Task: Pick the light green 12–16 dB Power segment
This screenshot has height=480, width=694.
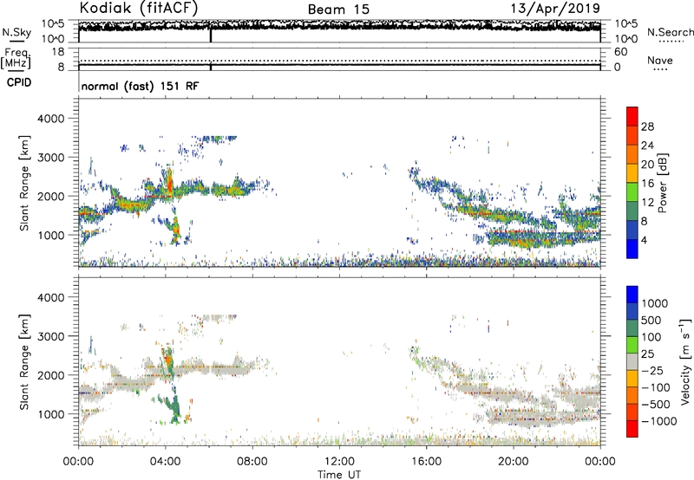Action: [x=632, y=192]
